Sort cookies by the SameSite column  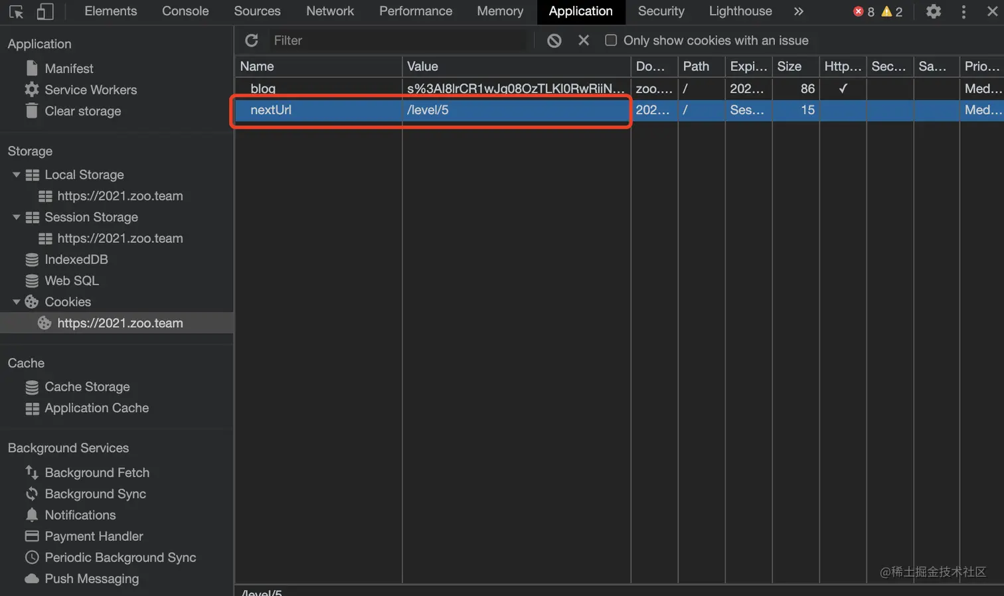(x=936, y=66)
